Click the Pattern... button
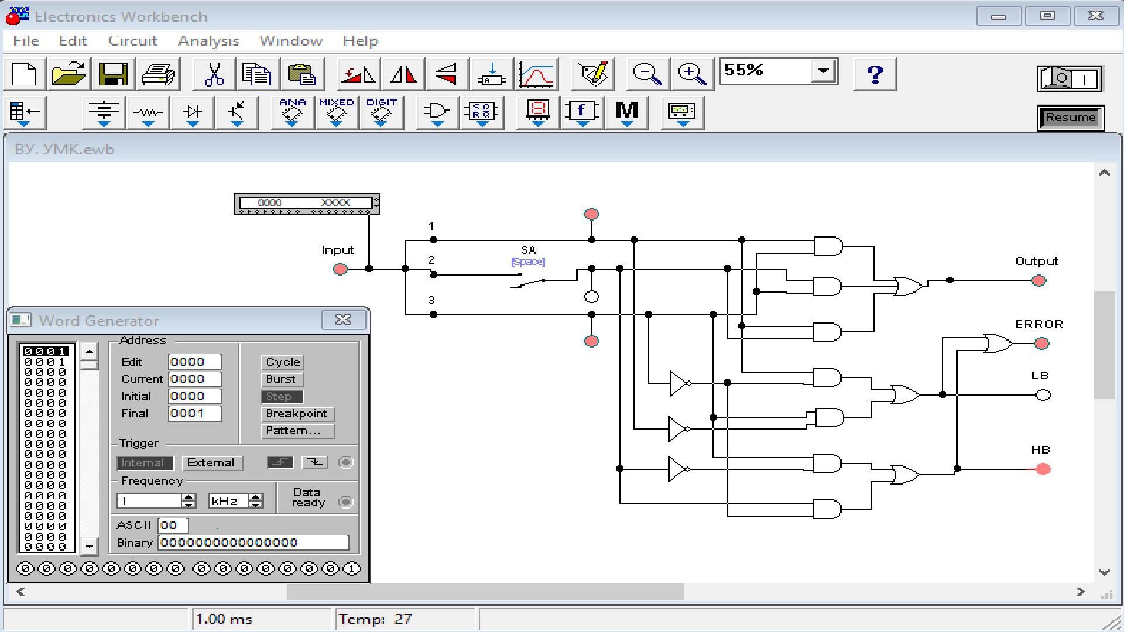Viewport: 1124px width, 632px height. tap(297, 431)
